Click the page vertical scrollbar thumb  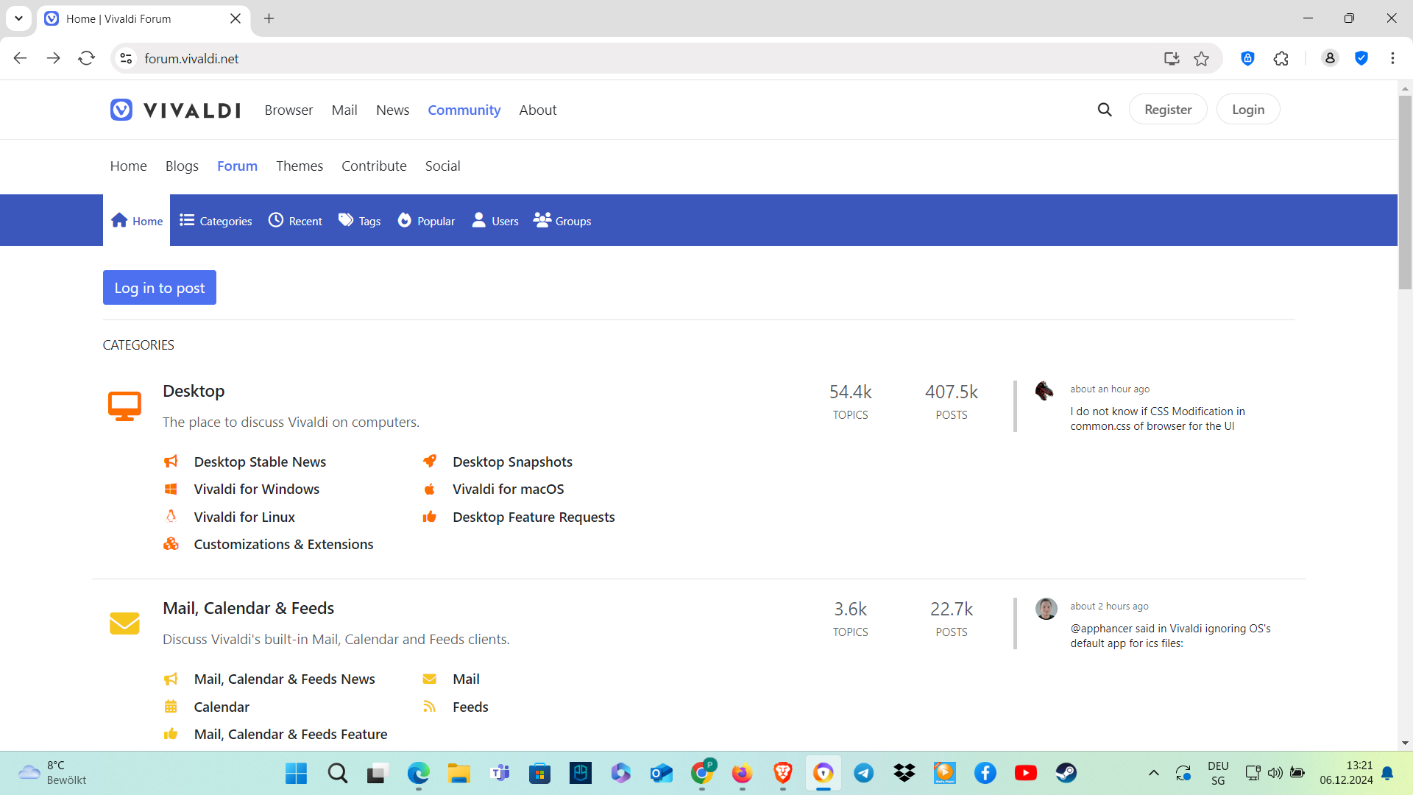coord(1405,191)
